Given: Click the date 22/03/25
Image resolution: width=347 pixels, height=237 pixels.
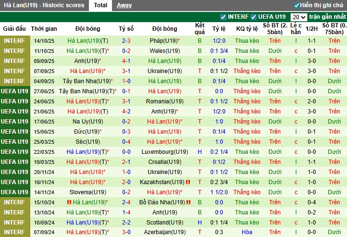Looking at the screenshot, I should (x=44, y=152).
